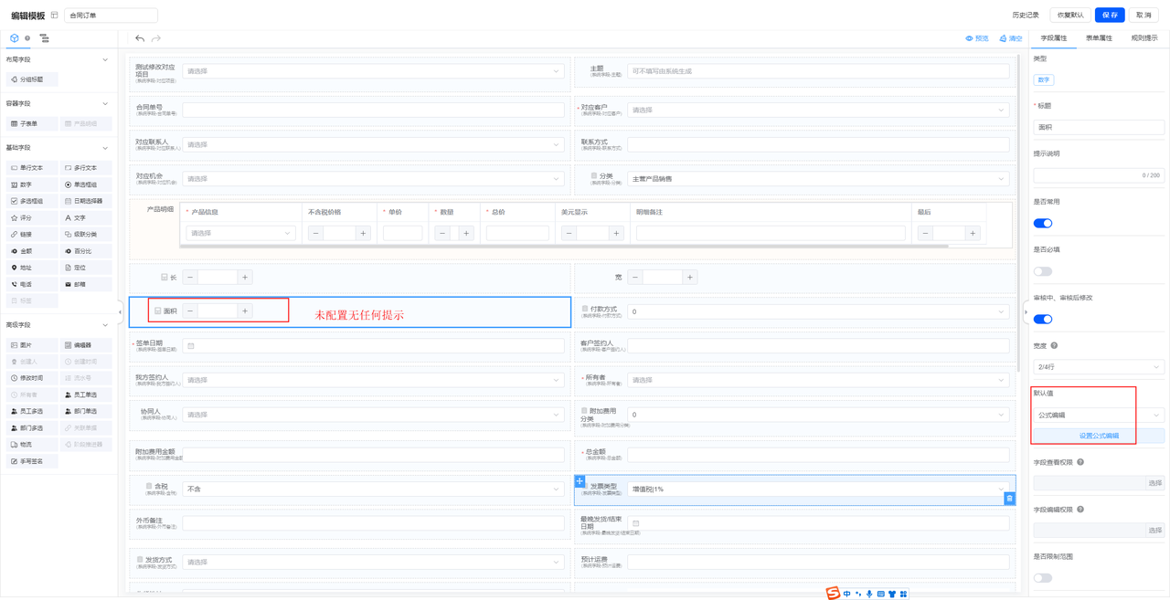Select the 手写签名 field type
This screenshot has height=600, width=1170.
pyautogui.click(x=32, y=461)
